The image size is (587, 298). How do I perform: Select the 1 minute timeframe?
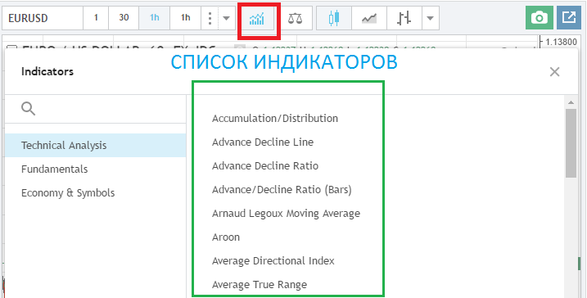(96, 18)
